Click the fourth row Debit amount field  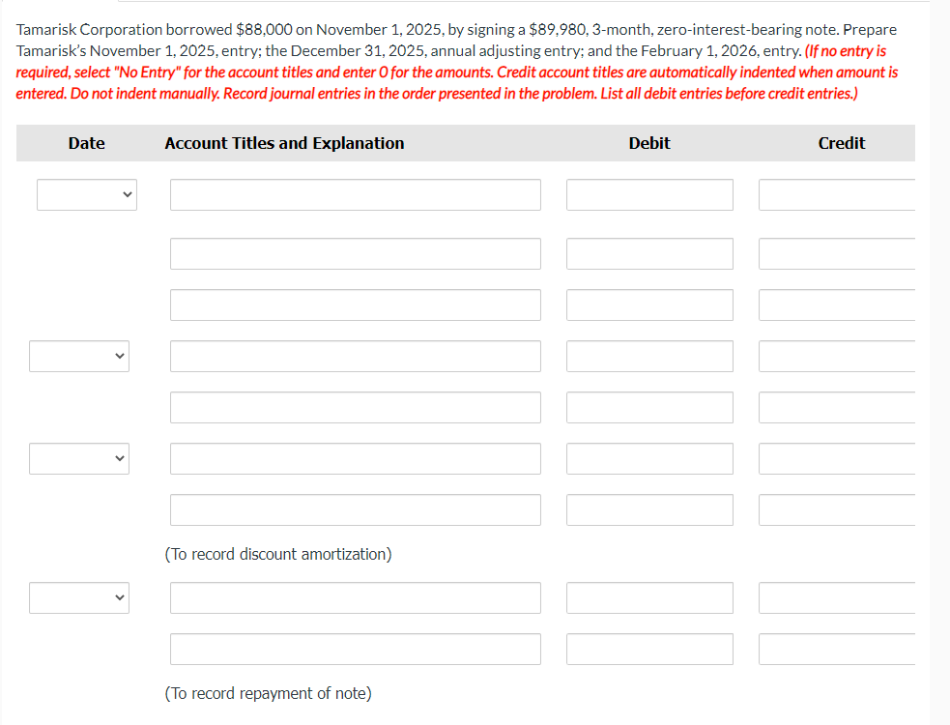(x=649, y=356)
